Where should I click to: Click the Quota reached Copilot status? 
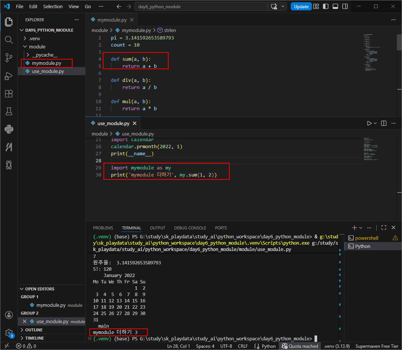pos(300,346)
